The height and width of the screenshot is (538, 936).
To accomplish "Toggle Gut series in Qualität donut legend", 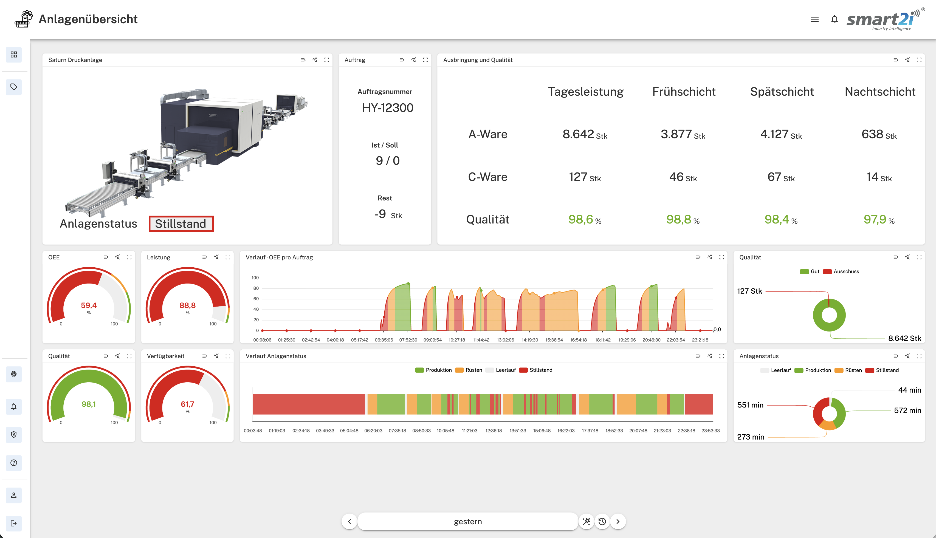I will [x=810, y=271].
